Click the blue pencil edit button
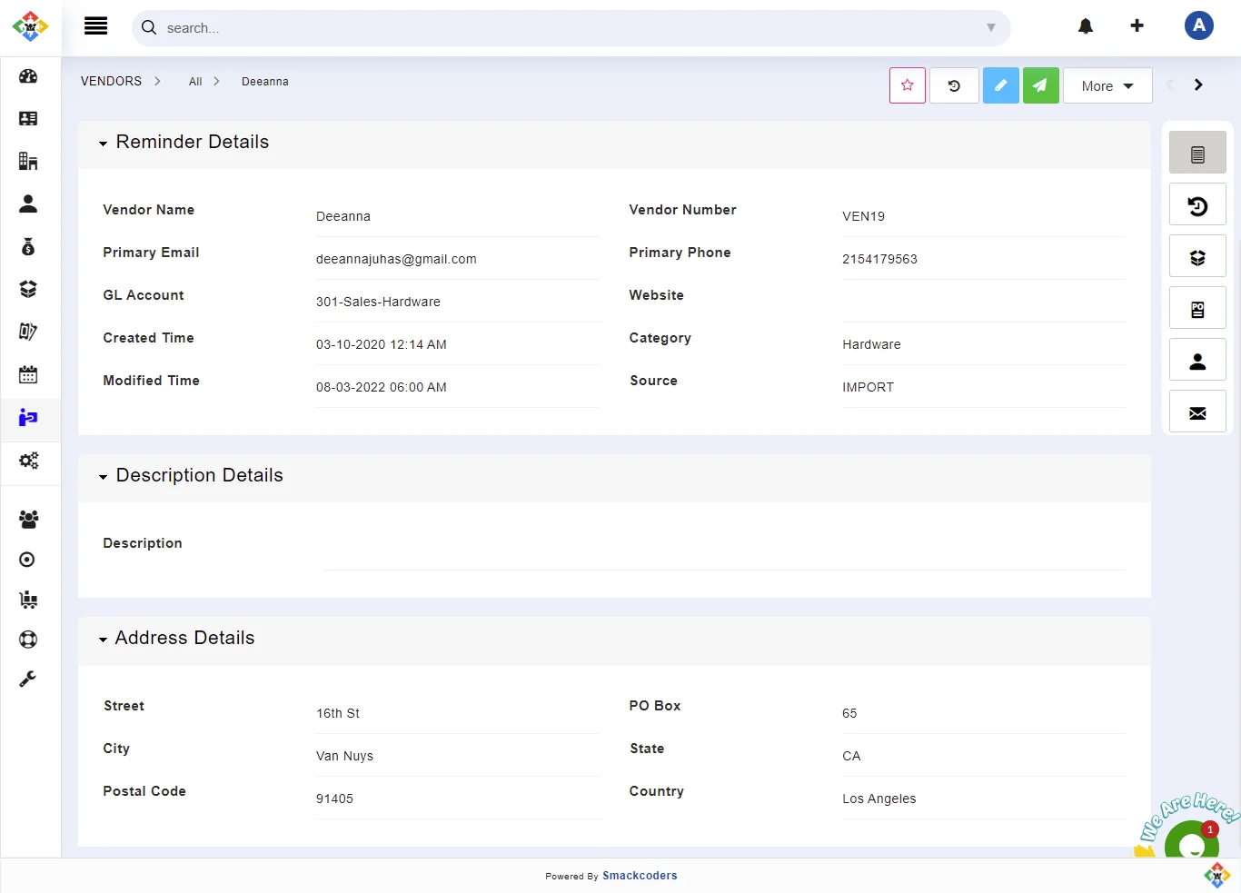The image size is (1241, 893). [1000, 85]
